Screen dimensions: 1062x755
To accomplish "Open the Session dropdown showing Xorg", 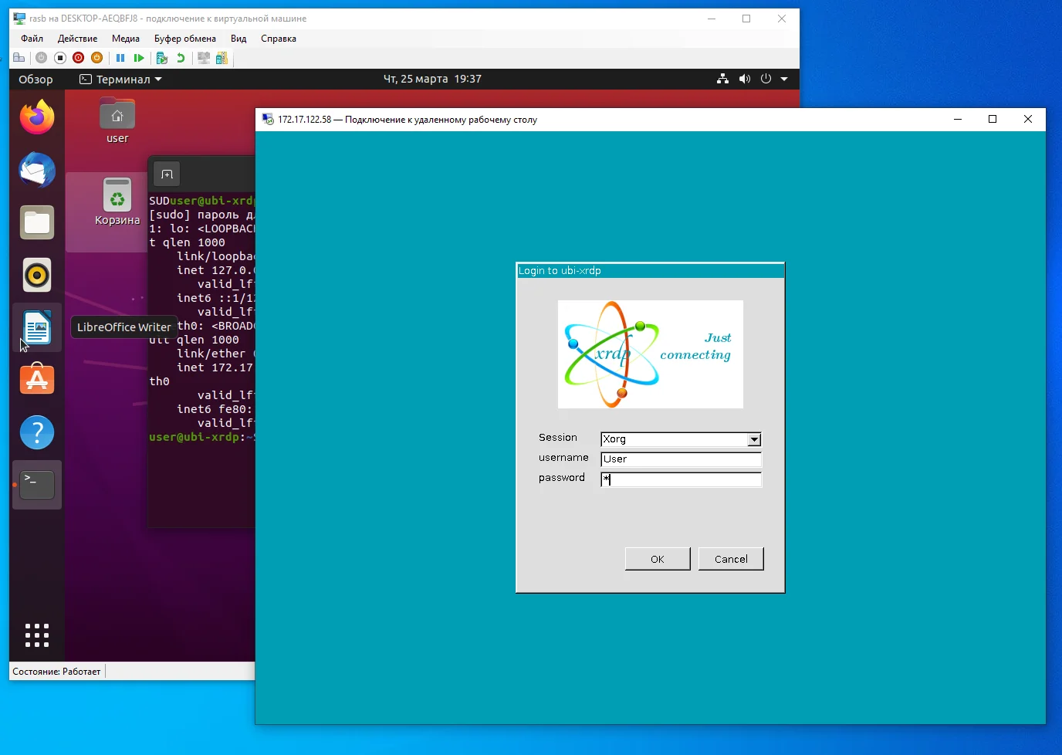I will point(754,439).
